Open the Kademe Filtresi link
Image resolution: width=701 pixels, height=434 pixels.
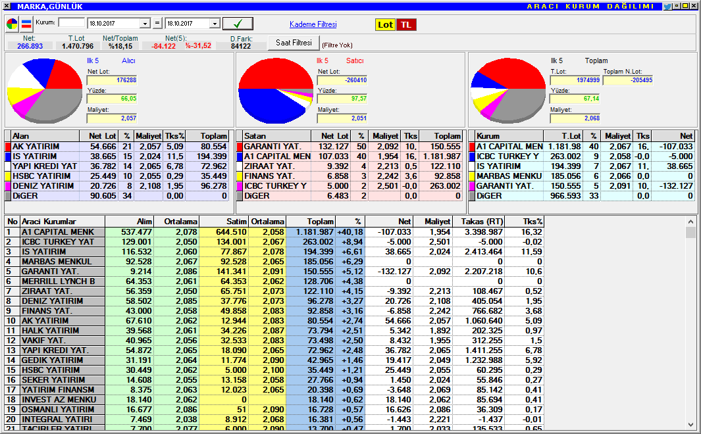point(313,24)
